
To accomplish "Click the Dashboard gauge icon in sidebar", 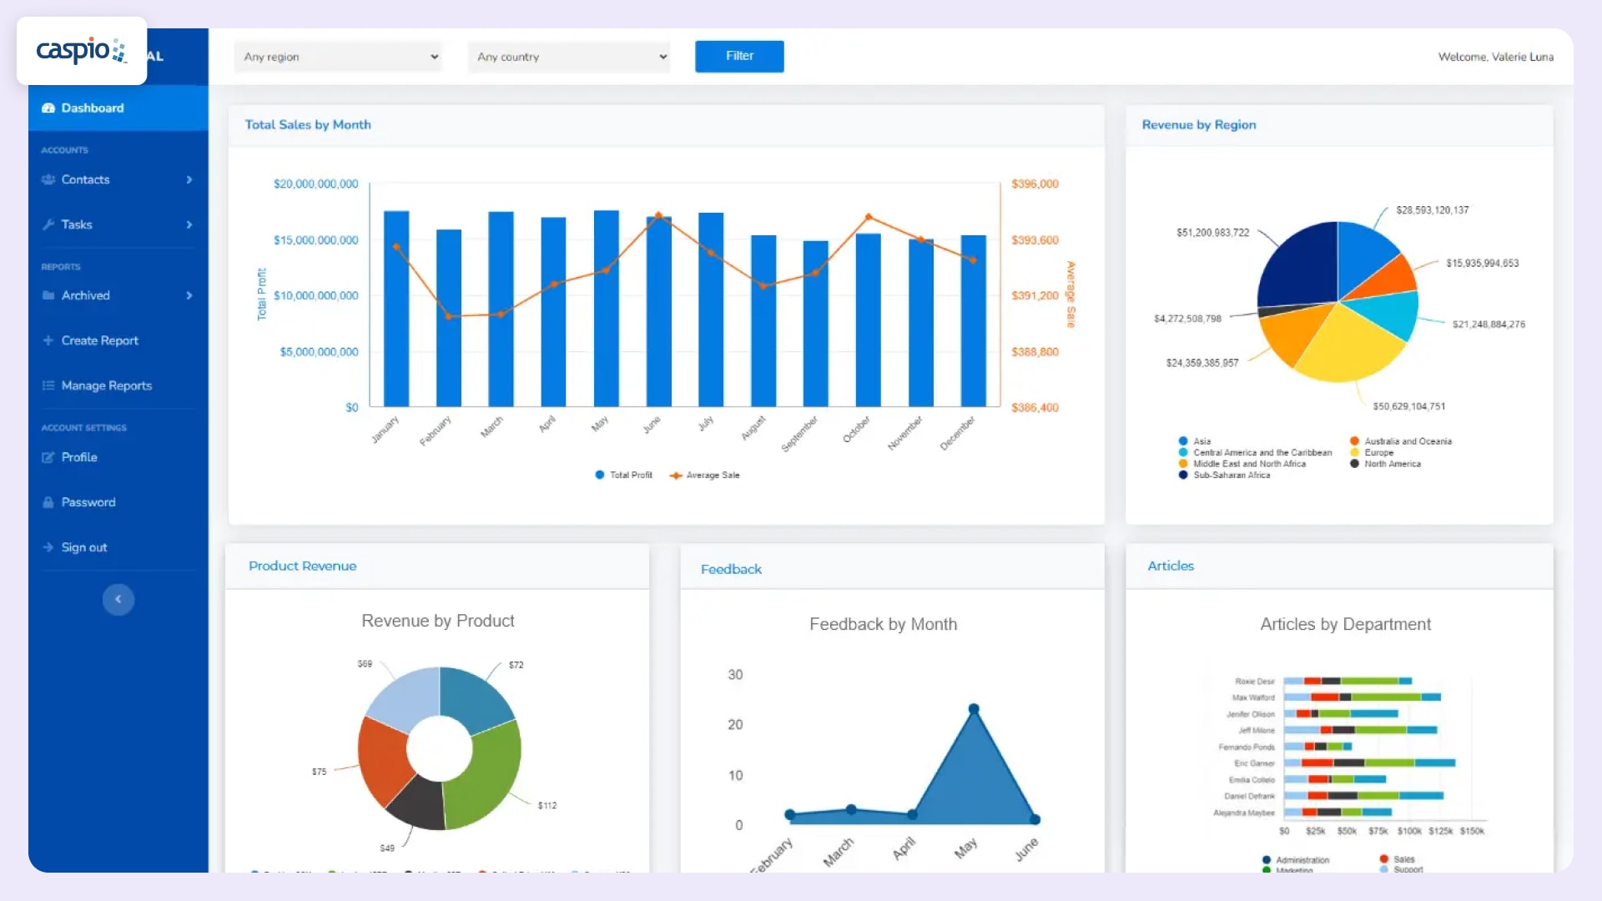I will [48, 108].
